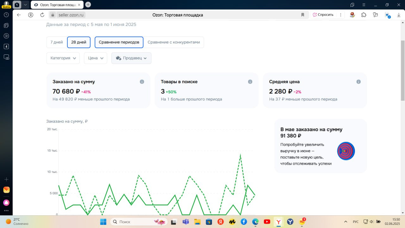
Task: Open the tab groups counter button
Action: click(x=17, y=5)
